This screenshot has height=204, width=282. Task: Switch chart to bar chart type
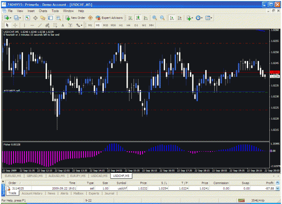[x=130, y=18]
